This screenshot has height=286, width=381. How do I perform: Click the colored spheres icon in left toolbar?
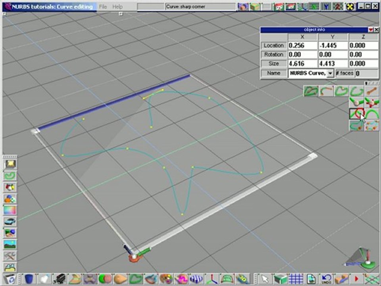click(x=10, y=187)
